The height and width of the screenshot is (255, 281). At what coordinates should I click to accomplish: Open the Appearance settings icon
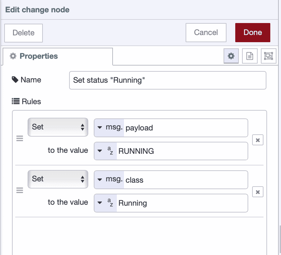click(x=269, y=56)
